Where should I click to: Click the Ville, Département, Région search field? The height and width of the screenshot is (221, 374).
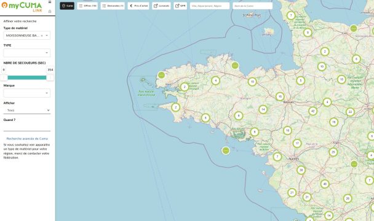click(x=210, y=6)
